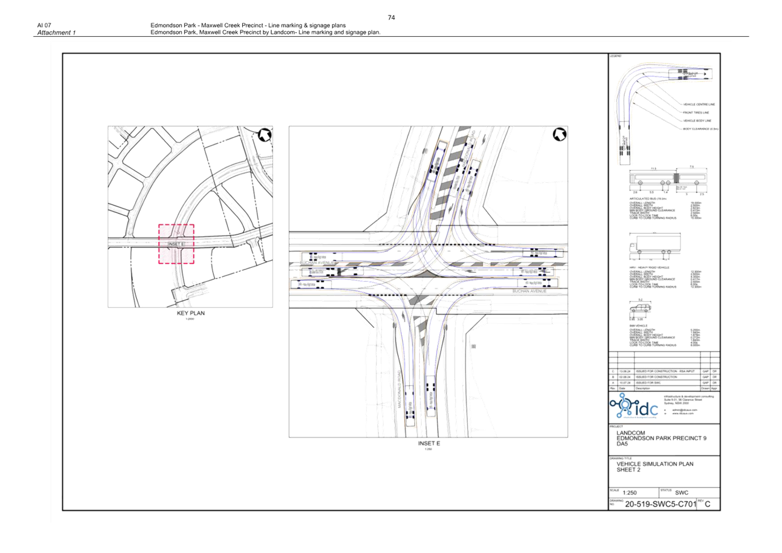Click the articulated bus profile drawing

(x=668, y=180)
